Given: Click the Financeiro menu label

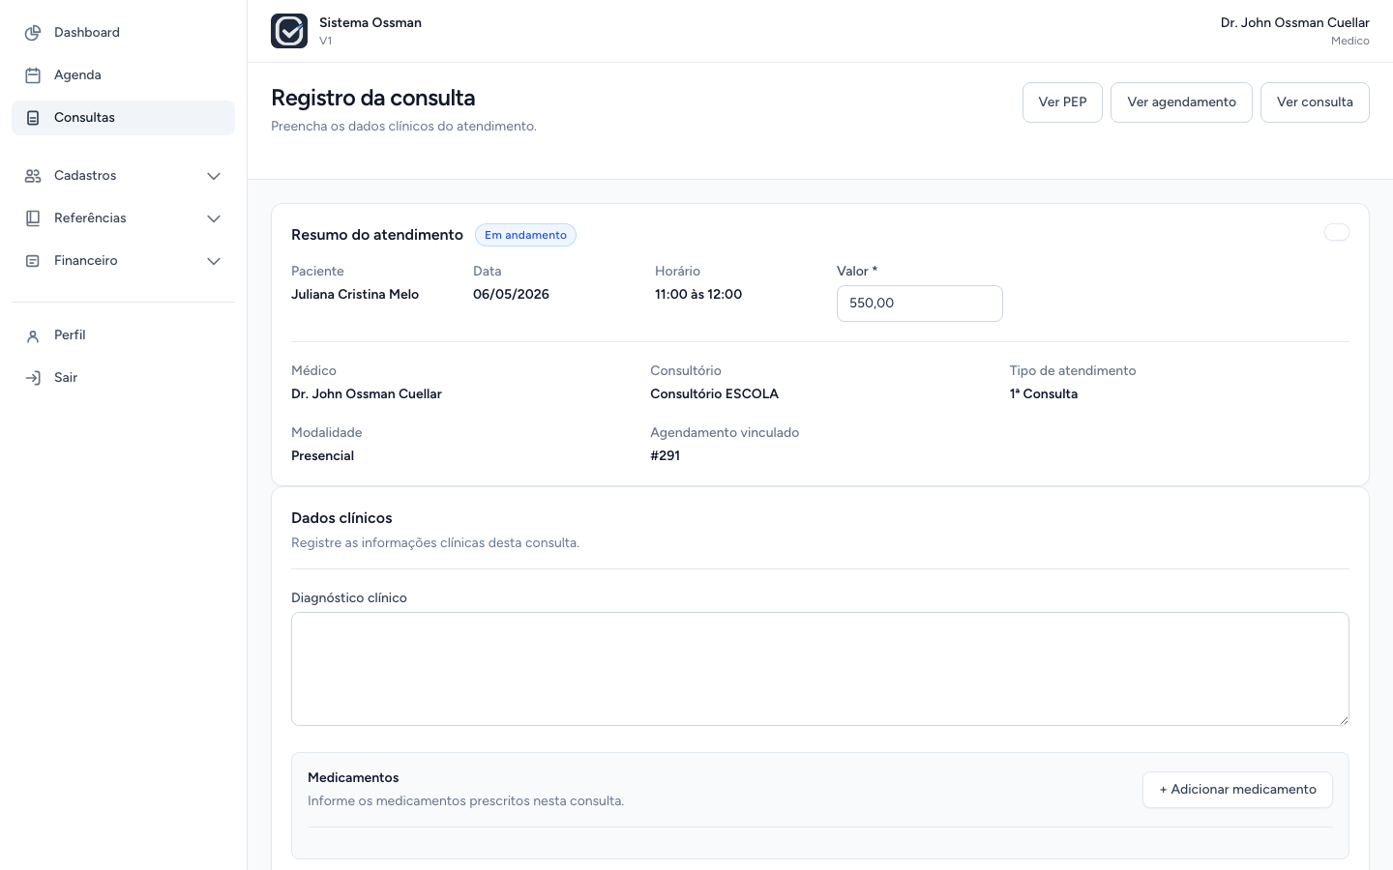Looking at the screenshot, I should 86,261.
